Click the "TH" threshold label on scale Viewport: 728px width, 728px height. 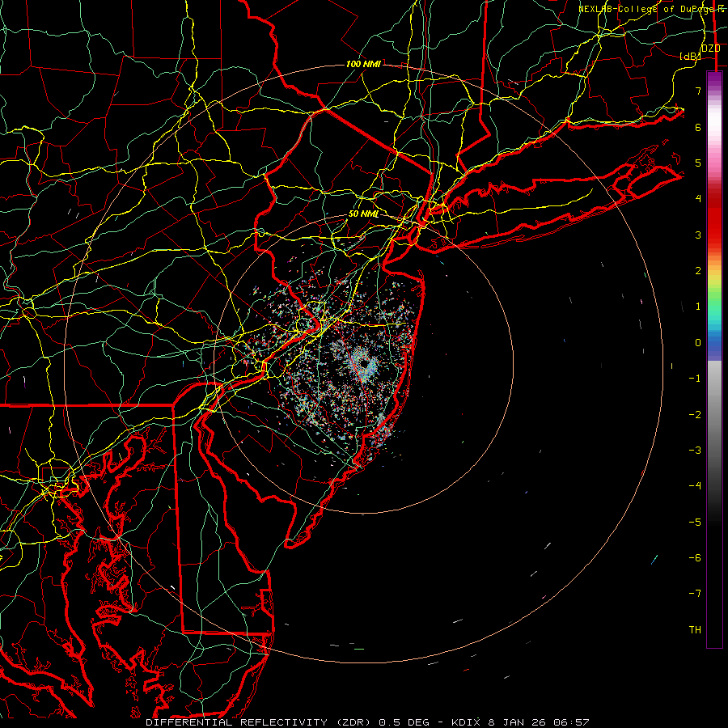pos(695,630)
